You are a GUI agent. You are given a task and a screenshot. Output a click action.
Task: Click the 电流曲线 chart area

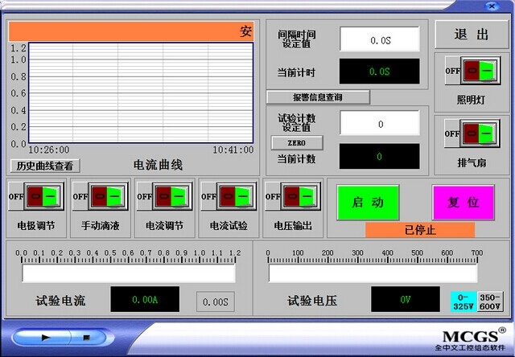[141, 92]
